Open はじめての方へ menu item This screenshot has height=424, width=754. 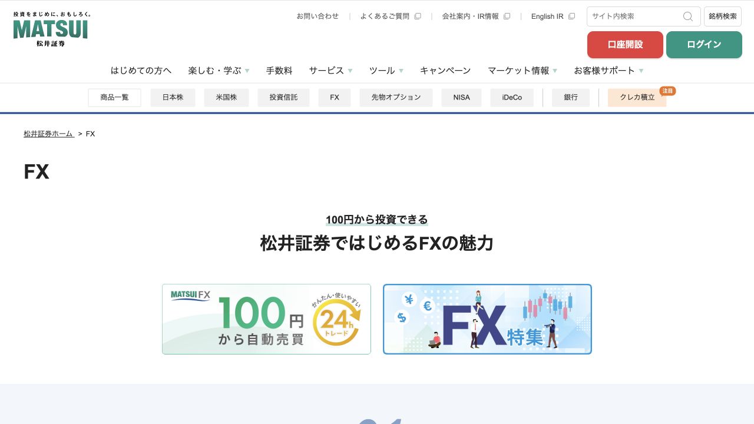141,71
